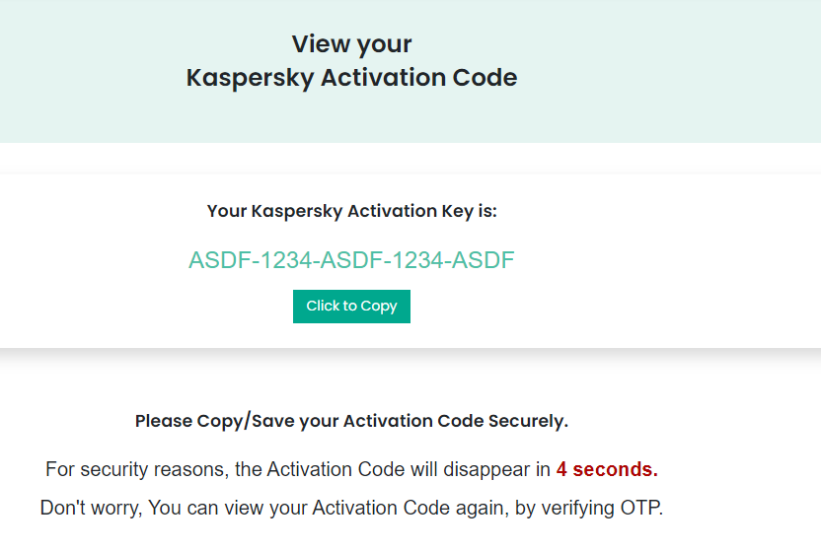Click the last "ASDF" segment of the key

486,260
